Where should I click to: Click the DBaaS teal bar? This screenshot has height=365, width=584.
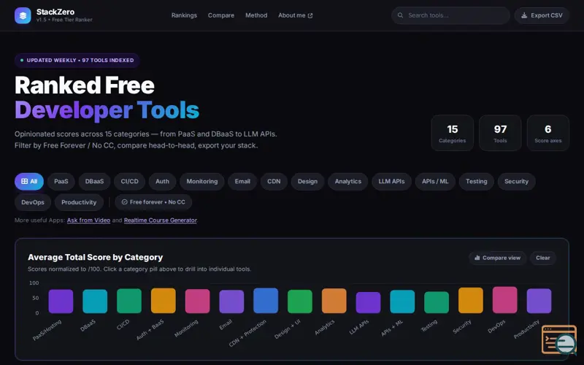[95, 301]
